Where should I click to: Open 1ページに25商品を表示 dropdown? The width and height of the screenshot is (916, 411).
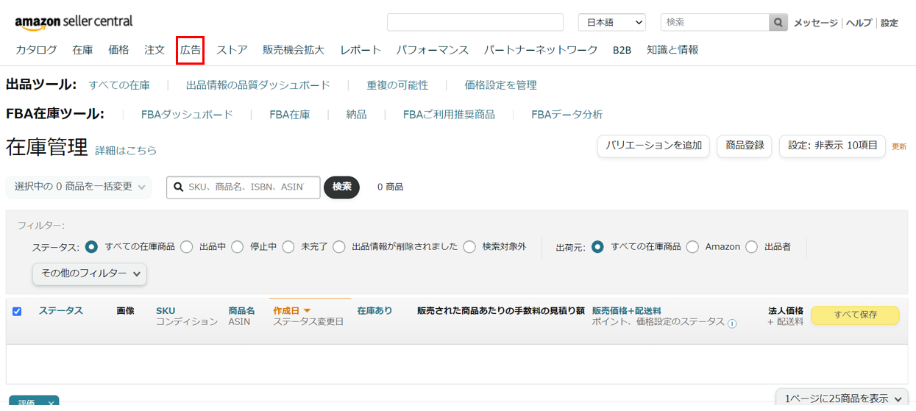click(x=842, y=399)
